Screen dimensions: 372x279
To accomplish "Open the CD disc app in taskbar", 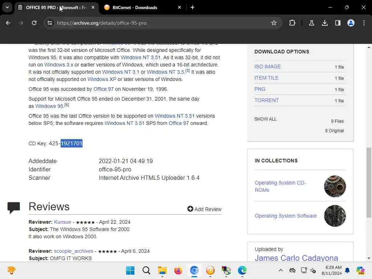I will pyautogui.click(x=226, y=270).
